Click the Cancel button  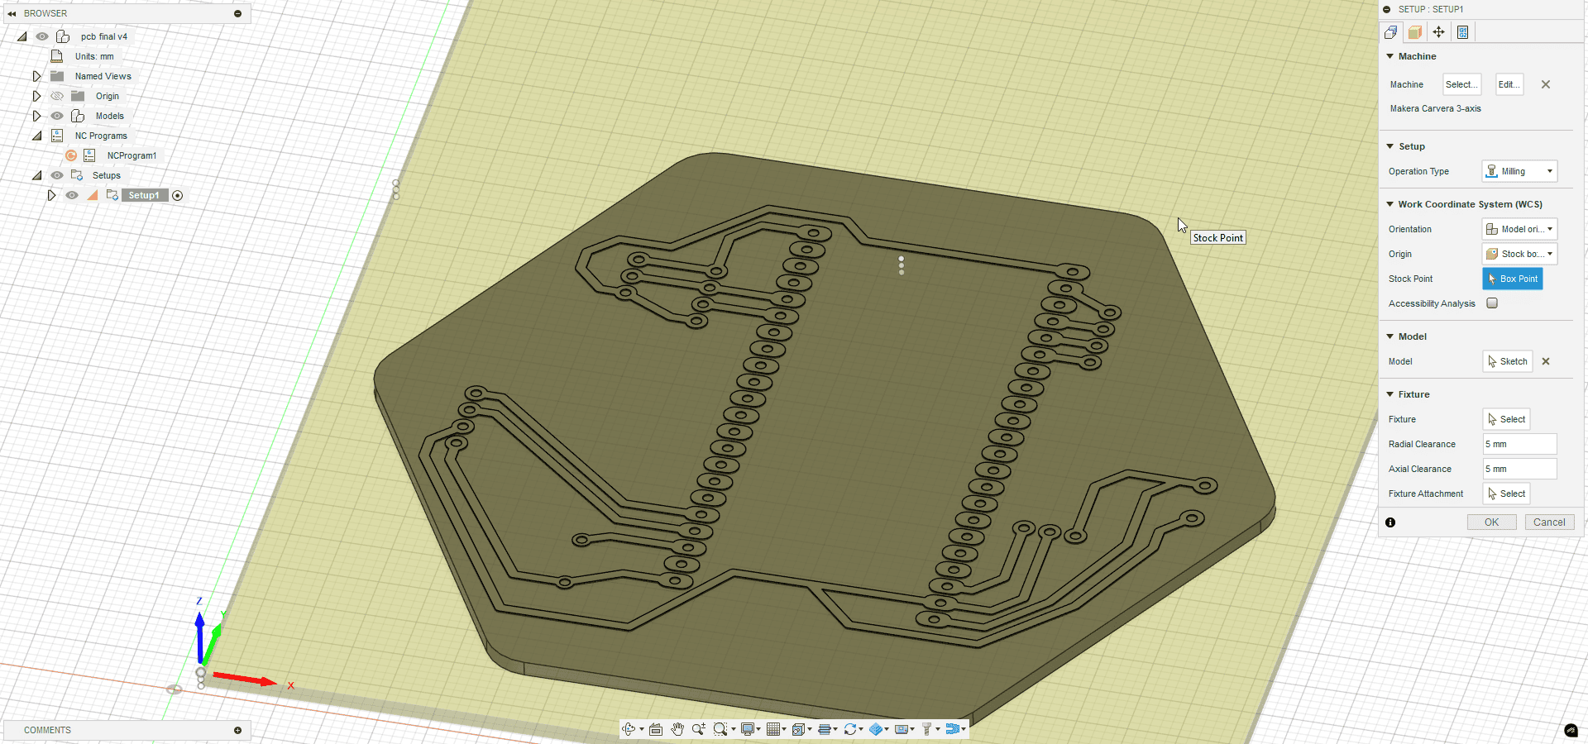click(1549, 522)
